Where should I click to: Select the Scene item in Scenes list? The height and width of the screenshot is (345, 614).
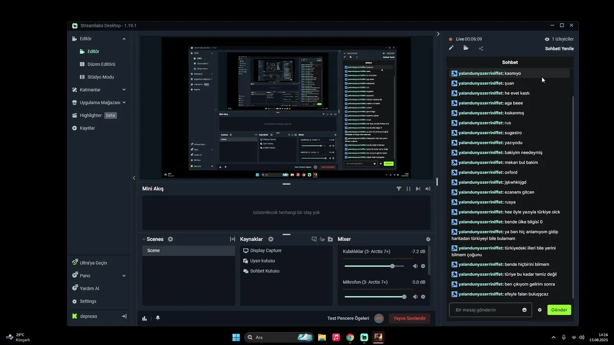pos(189,251)
